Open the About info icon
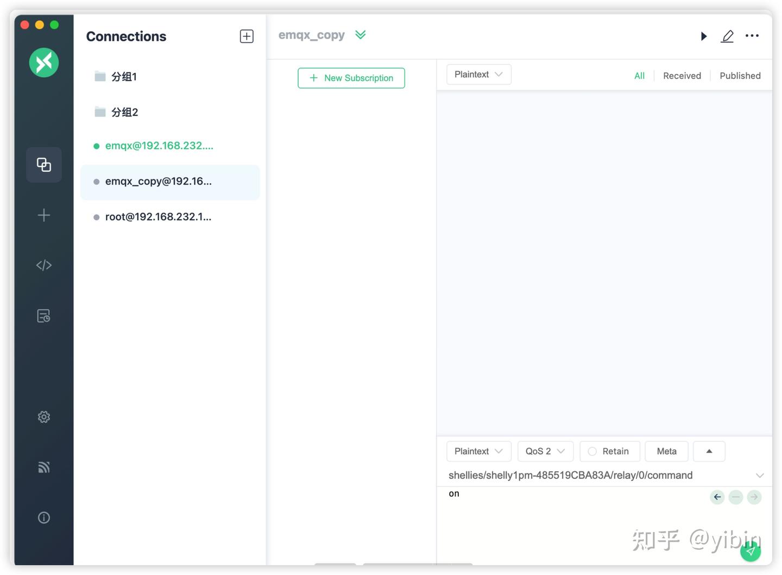The image size is (782, 575). tap(43, 517)
